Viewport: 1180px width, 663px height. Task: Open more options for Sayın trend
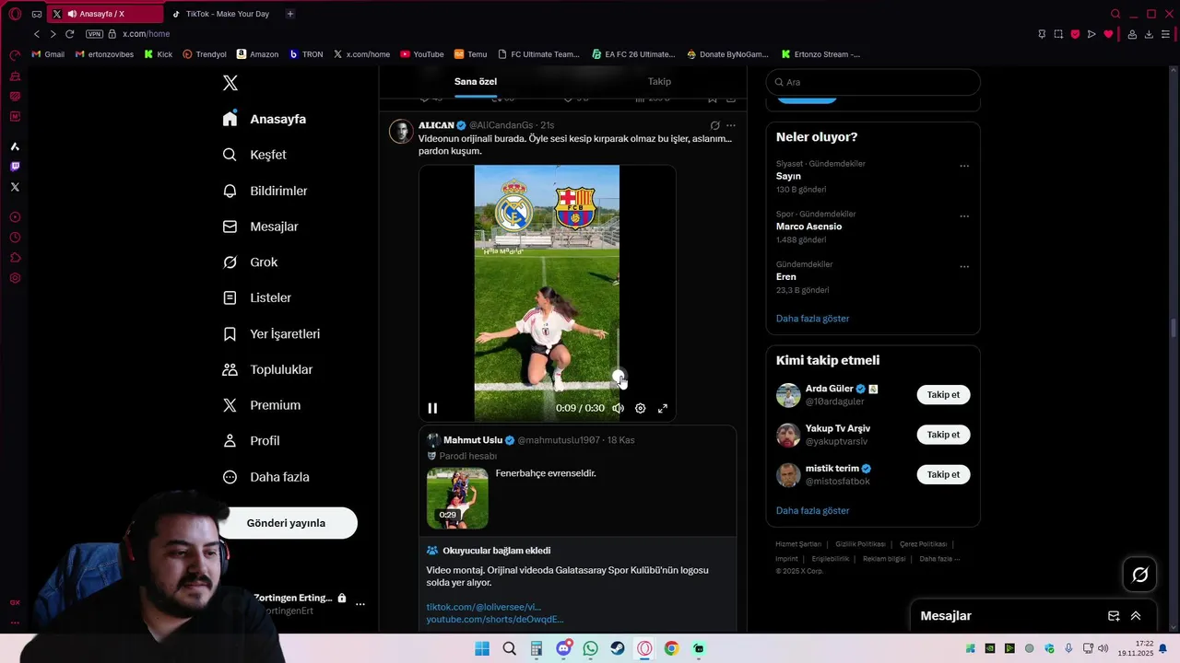[x=964, y=166]
